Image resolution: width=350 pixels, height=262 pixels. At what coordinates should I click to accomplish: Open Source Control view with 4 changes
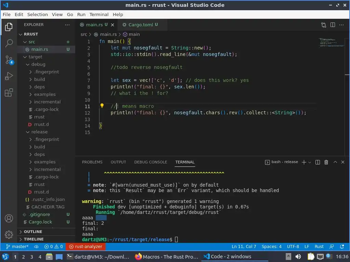coord(9,60)
